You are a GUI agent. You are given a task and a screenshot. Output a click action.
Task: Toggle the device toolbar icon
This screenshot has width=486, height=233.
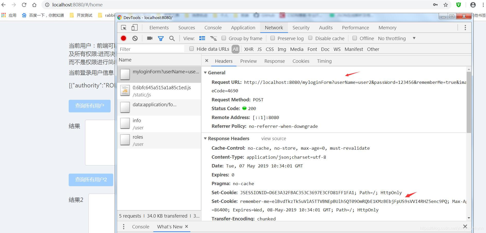pyautogui.click(x=135, y=28)
